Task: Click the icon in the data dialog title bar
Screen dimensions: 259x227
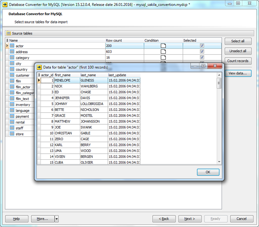Action: point(39,67)
